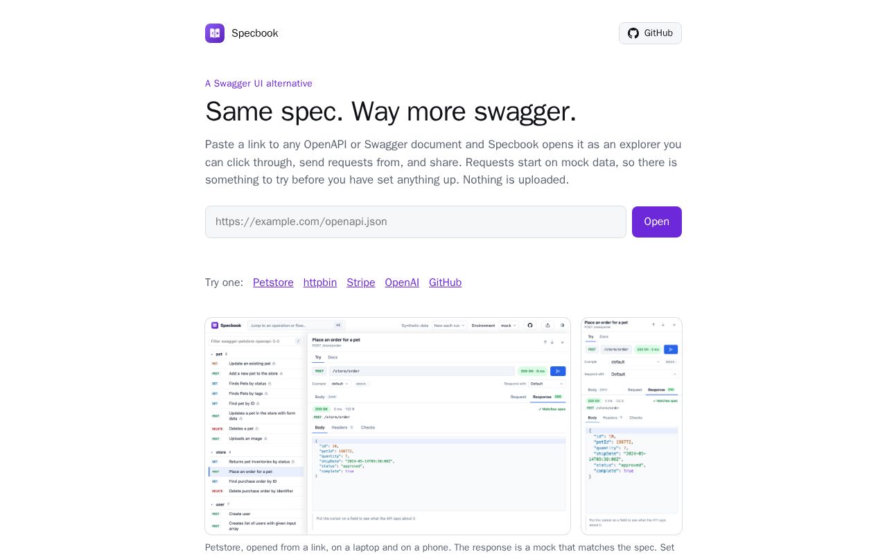Screen dimensions: 887x554
Task: Click the 'Try one:' label
Action: tap(225, 283)
